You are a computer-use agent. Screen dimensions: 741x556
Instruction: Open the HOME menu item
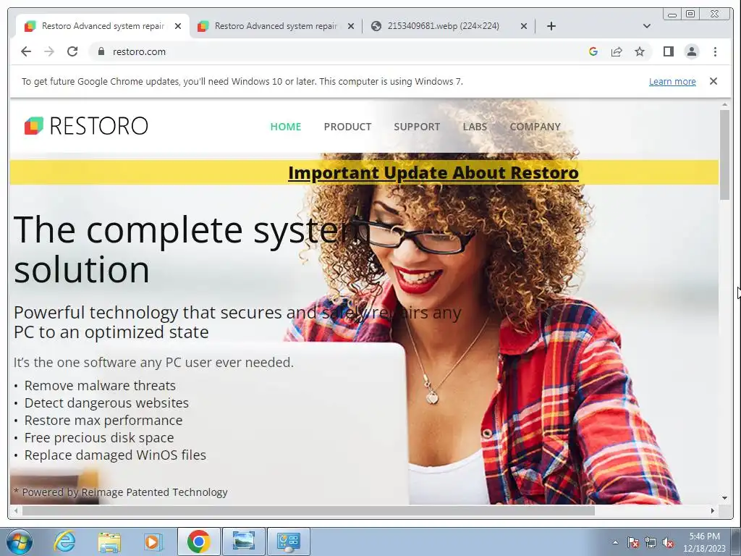[285, 127]
